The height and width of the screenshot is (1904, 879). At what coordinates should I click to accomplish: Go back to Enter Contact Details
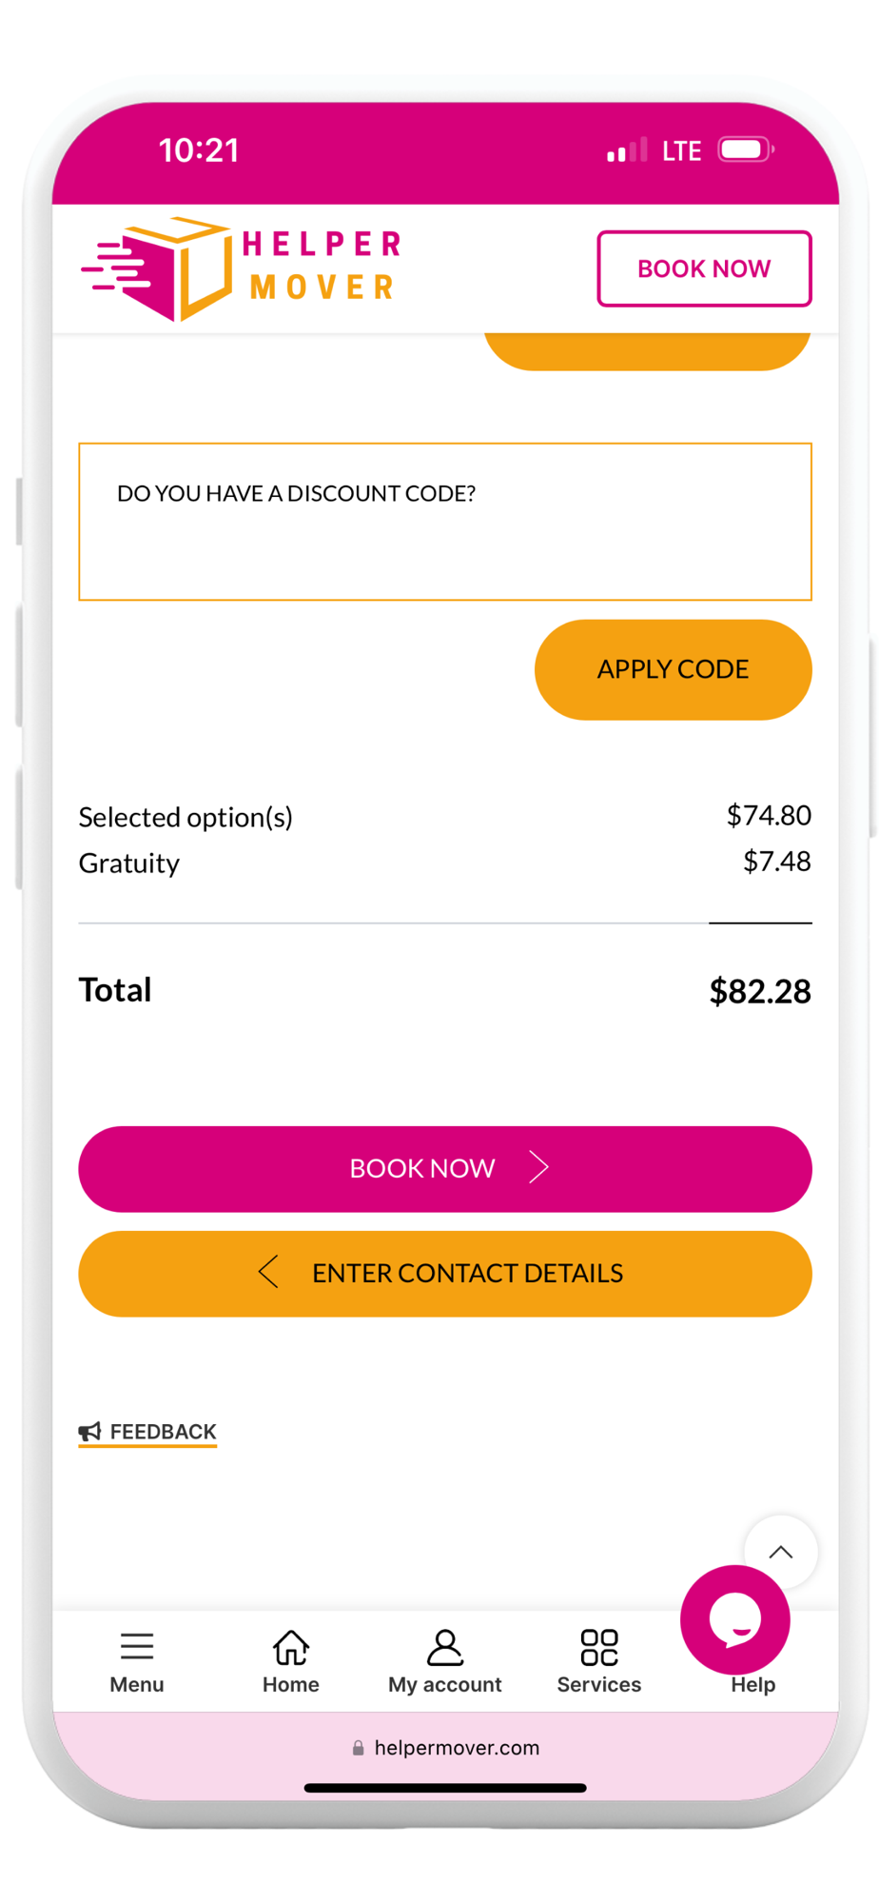444,1274
